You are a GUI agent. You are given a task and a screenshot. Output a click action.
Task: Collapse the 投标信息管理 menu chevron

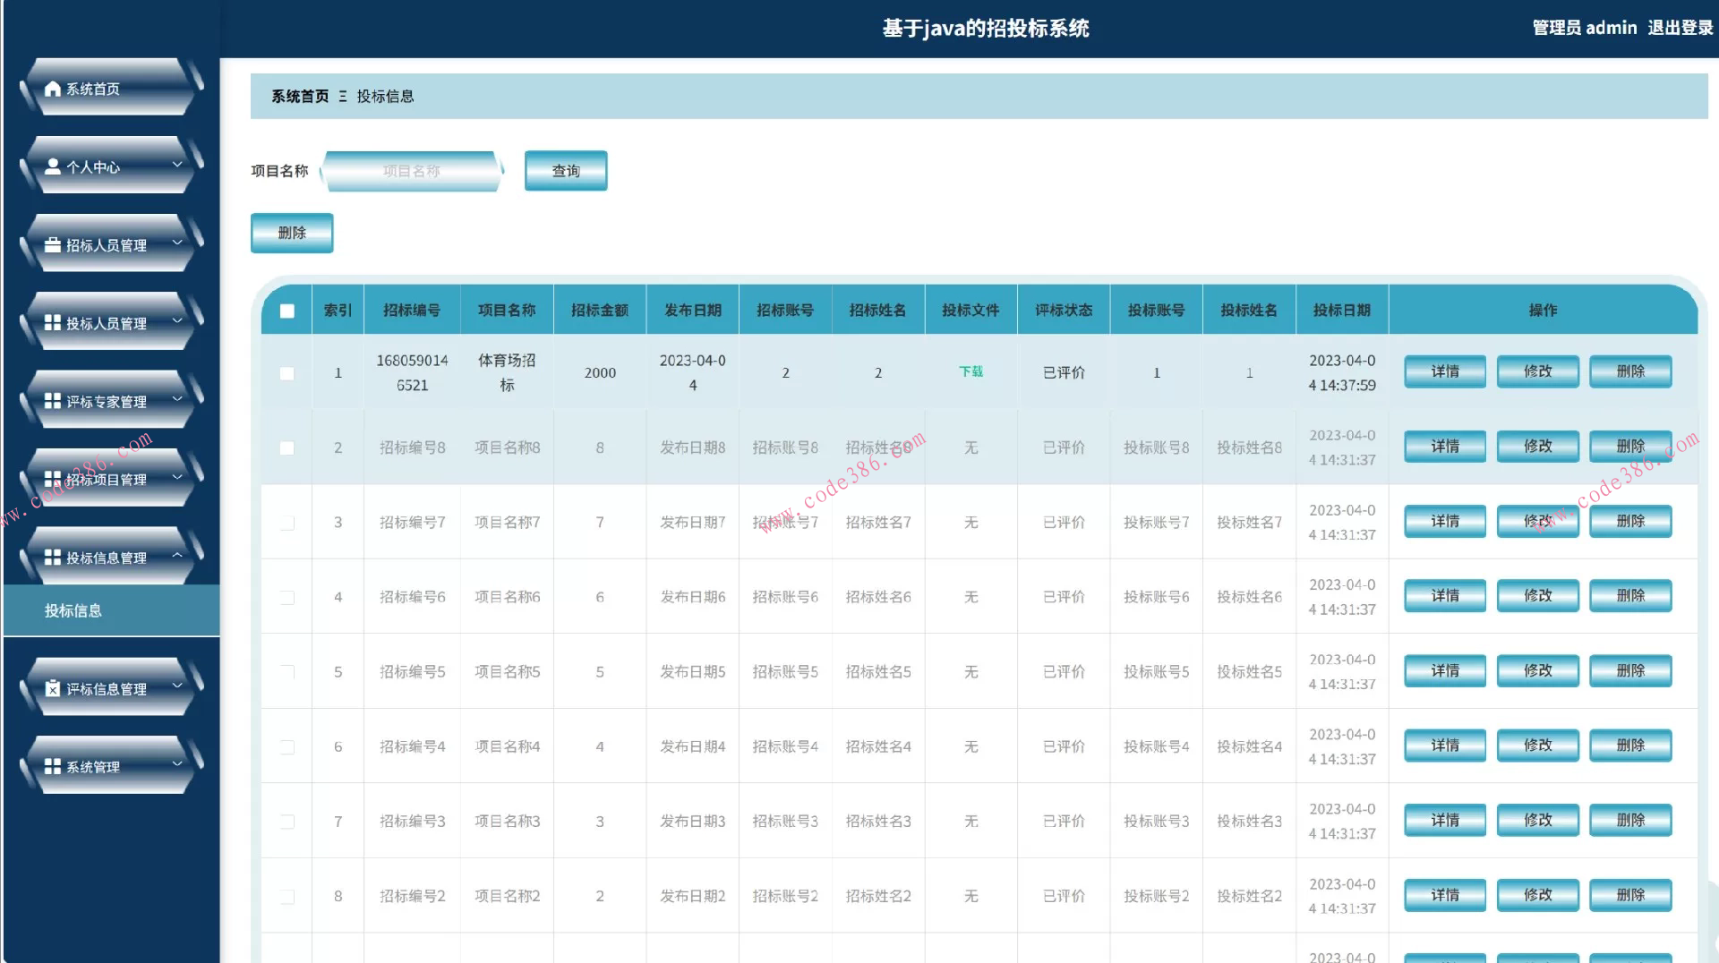(x=177, y=555)
